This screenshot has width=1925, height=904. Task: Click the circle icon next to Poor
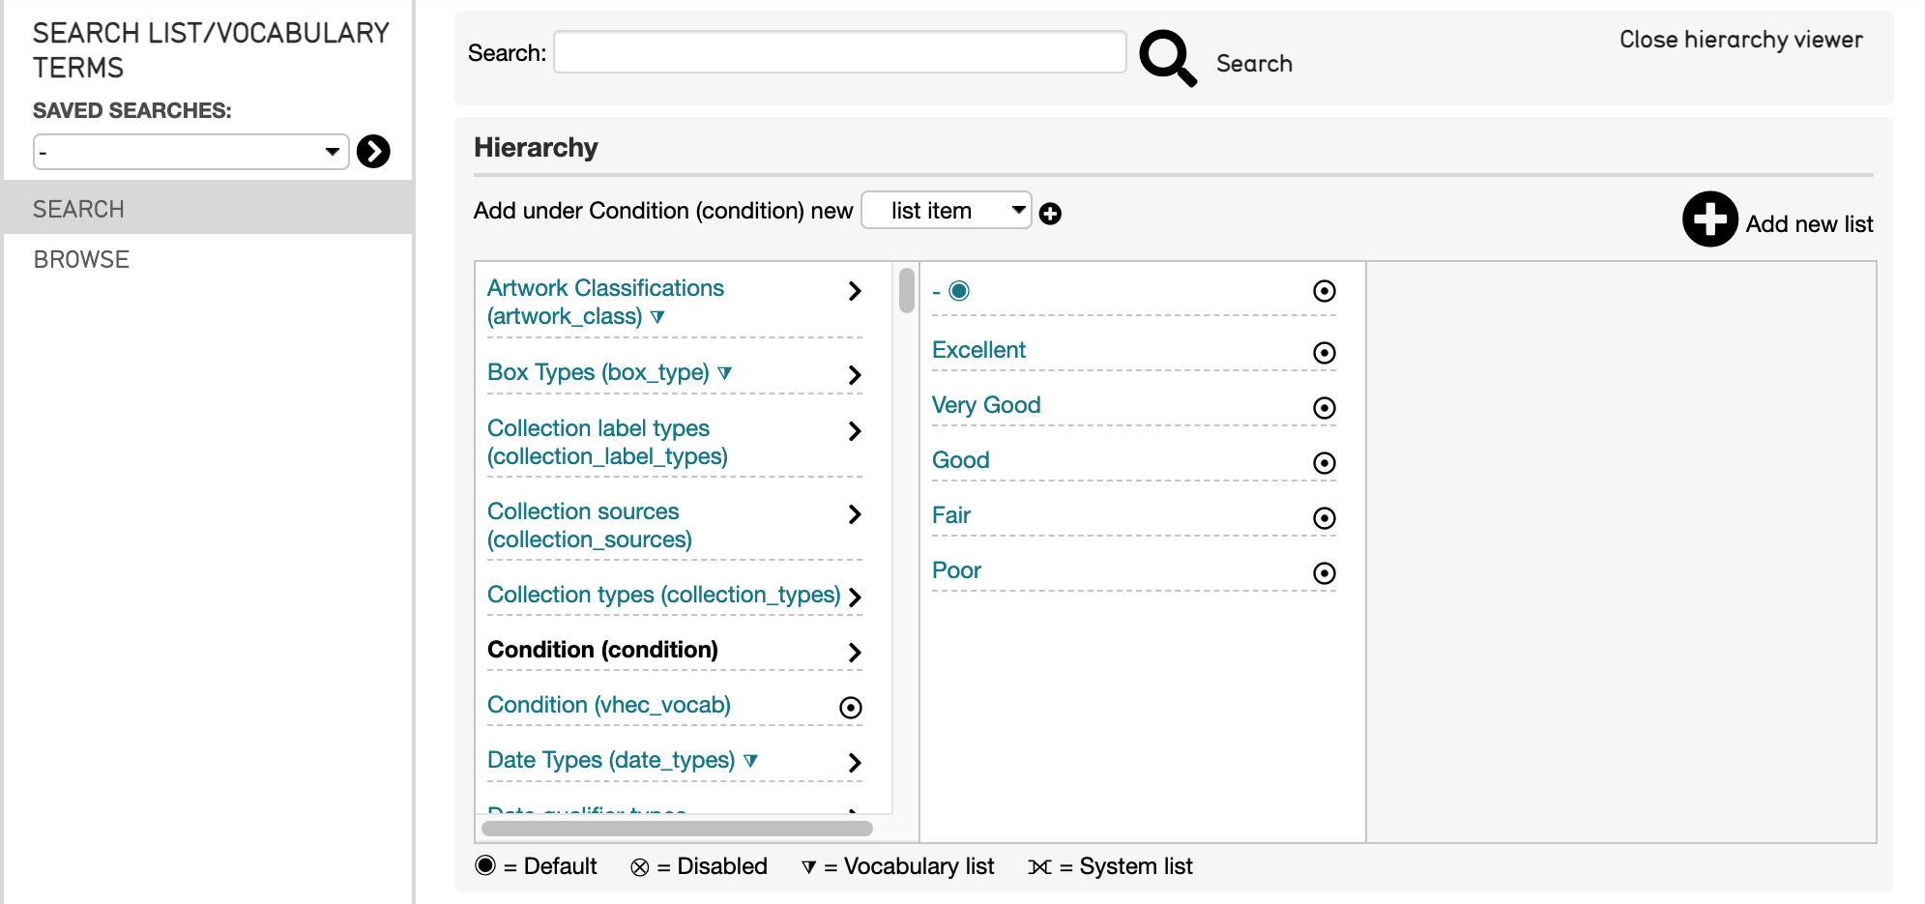coord(1324,573)
